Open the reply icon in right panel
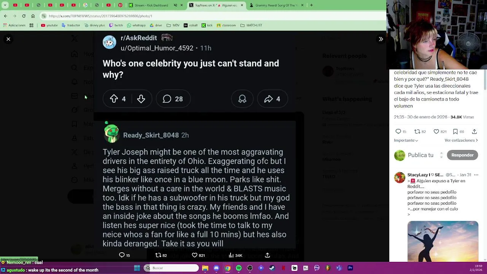Image resolution: width=487 pixels, height=274 pixels. [x=398, y=132]
